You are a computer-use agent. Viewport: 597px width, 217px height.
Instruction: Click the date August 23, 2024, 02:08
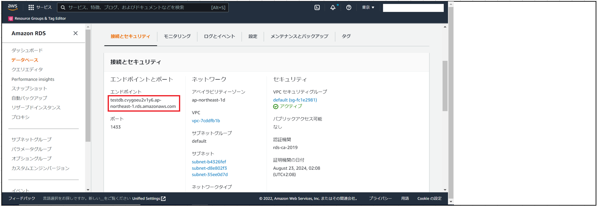click(x=297, y=168)
